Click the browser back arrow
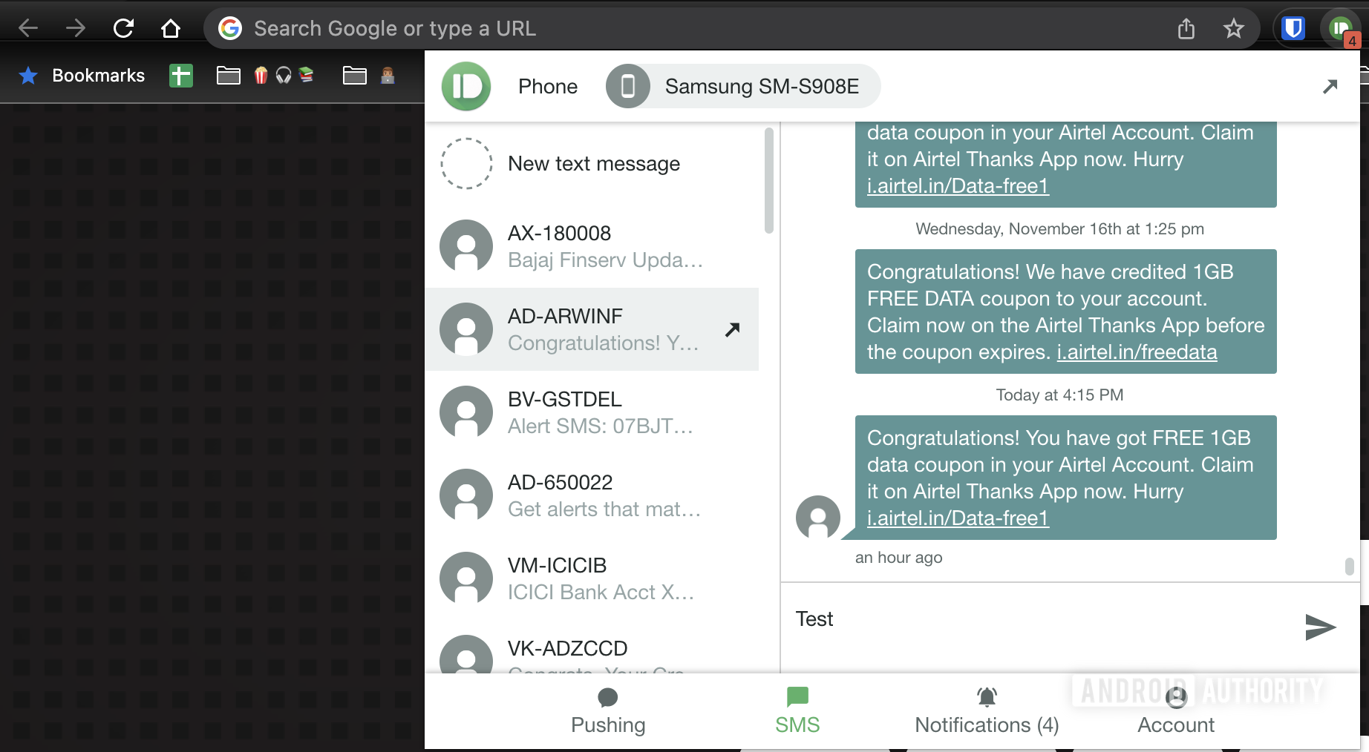The width and height of the screenshot is (1369, 752). [x=28, y=28]
